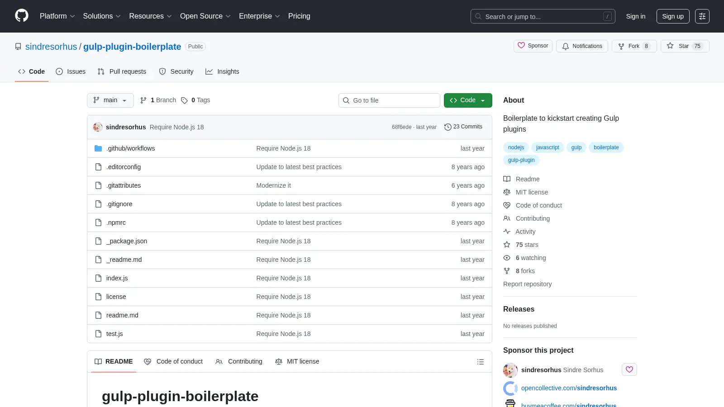This screenshot has height=407, width=724.
Task: Click the sindresorhus avatar in commit header
Action: (98, 127)
